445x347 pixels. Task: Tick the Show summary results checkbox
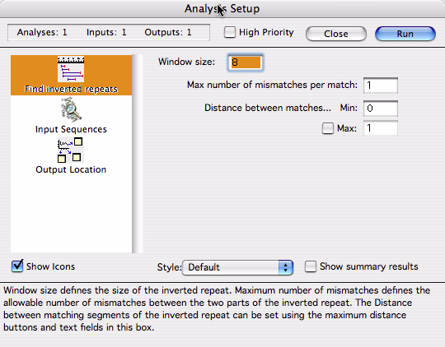[x=310, y=266]
